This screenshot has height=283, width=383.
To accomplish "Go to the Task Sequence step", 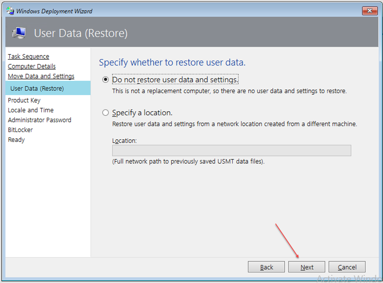I will pos(28,57).
